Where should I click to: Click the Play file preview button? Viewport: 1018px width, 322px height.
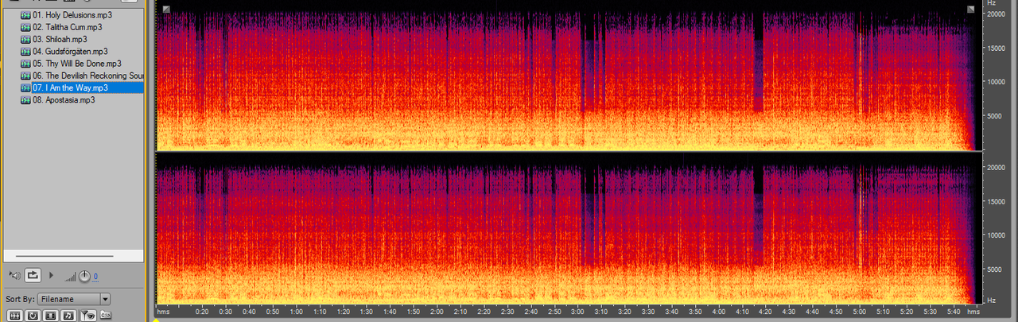(x=52, y=275)
